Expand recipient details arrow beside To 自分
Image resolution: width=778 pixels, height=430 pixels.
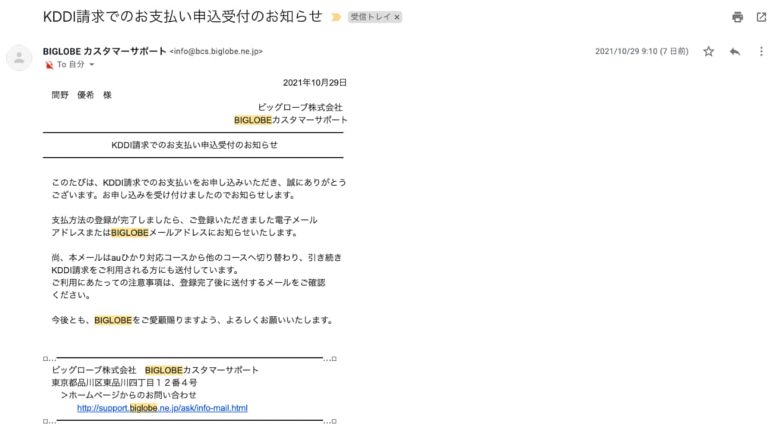coord(92,65)
